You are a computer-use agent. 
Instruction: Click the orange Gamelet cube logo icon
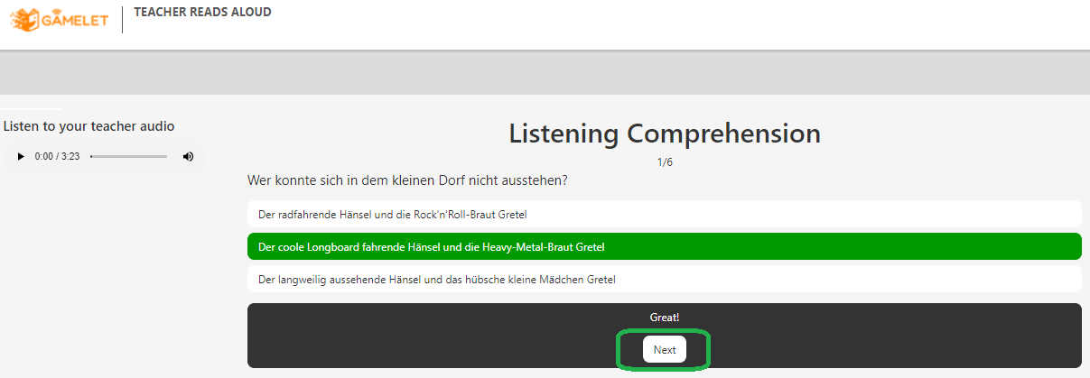click(x=25, y=19)
